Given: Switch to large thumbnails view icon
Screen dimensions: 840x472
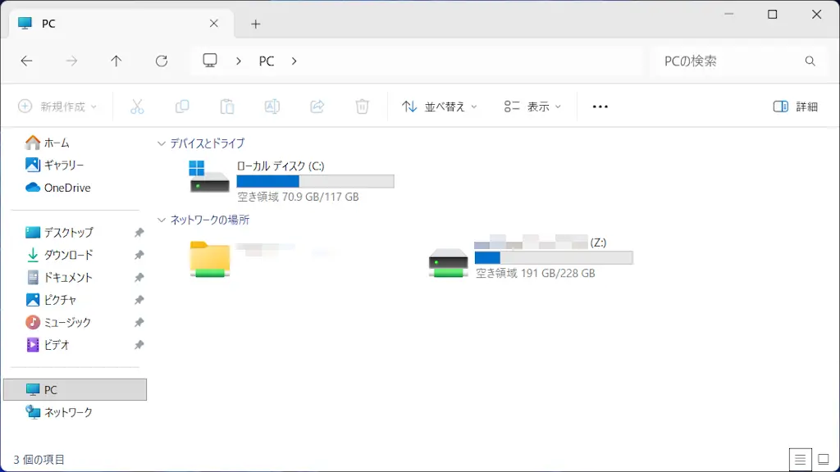Looking at the screenshot, I should click(x=823, y=459).
